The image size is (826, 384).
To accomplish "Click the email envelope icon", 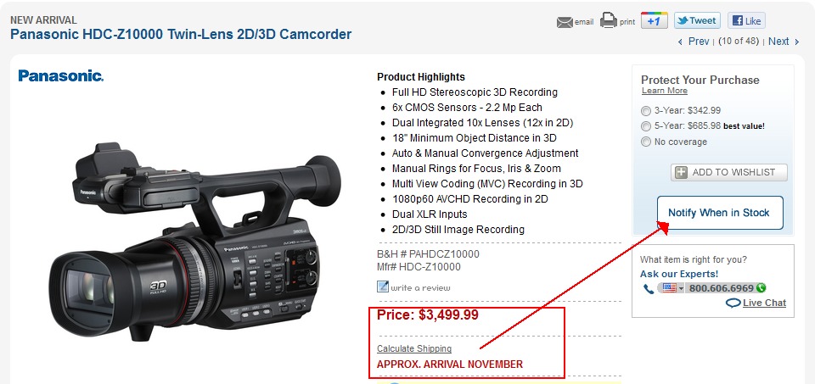I will point(565,23).
